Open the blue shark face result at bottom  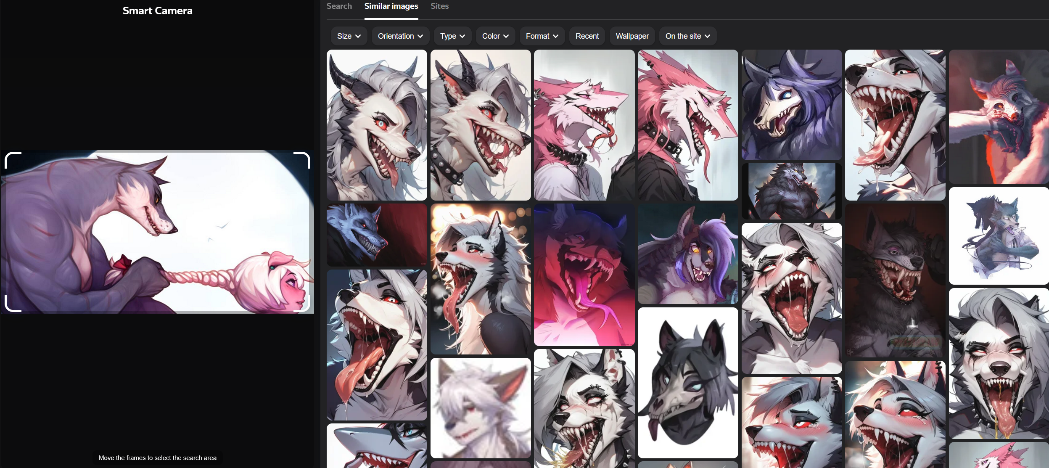pos(377,446)
